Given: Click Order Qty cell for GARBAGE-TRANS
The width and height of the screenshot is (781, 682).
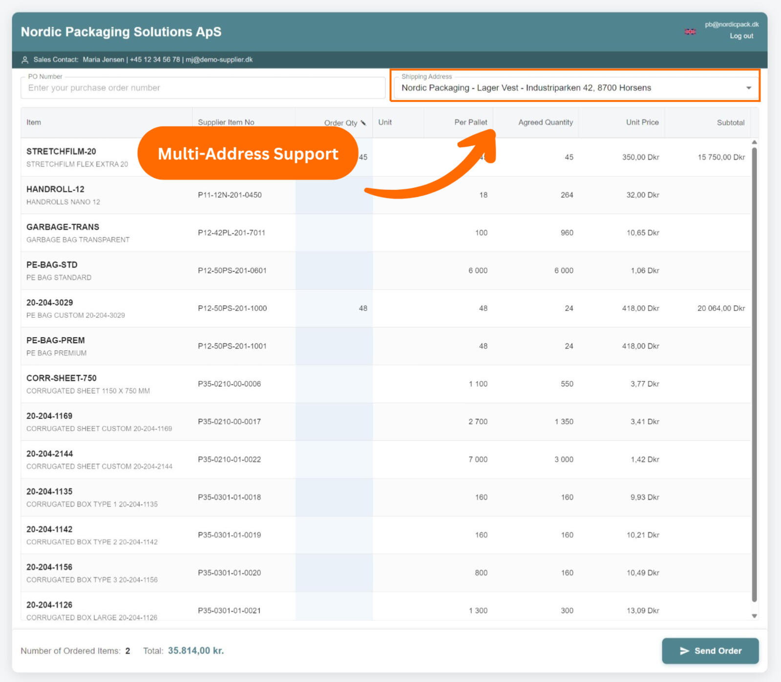Looking at the screenshot, I should [334, 233].
